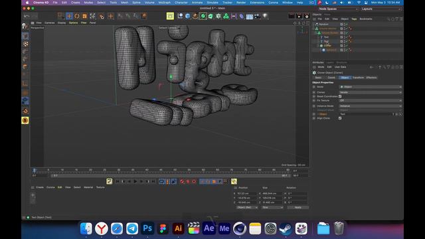Select the Move tool in top toolbar

point(69,16)
